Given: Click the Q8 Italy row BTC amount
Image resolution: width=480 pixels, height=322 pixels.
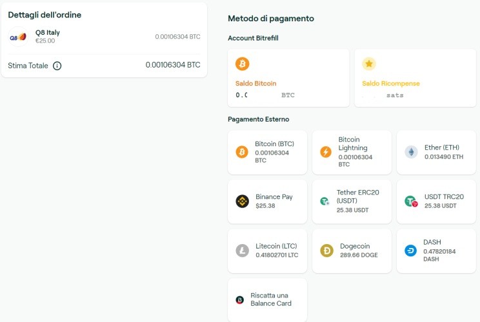Looking at the screenshot, I should coord(177,37).
